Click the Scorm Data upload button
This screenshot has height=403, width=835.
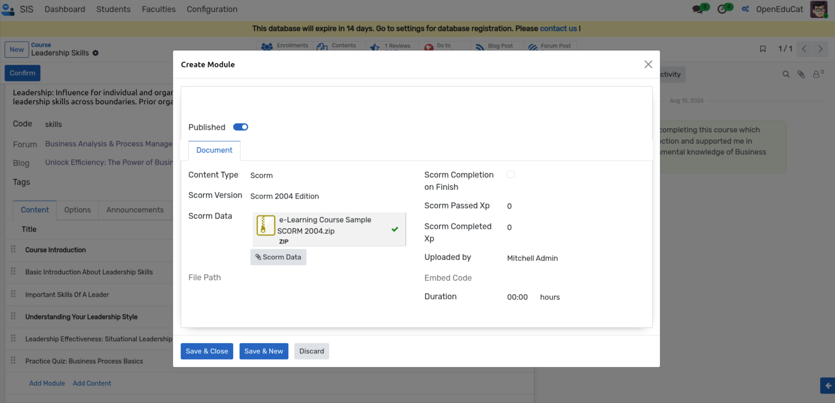coord(278,257)
